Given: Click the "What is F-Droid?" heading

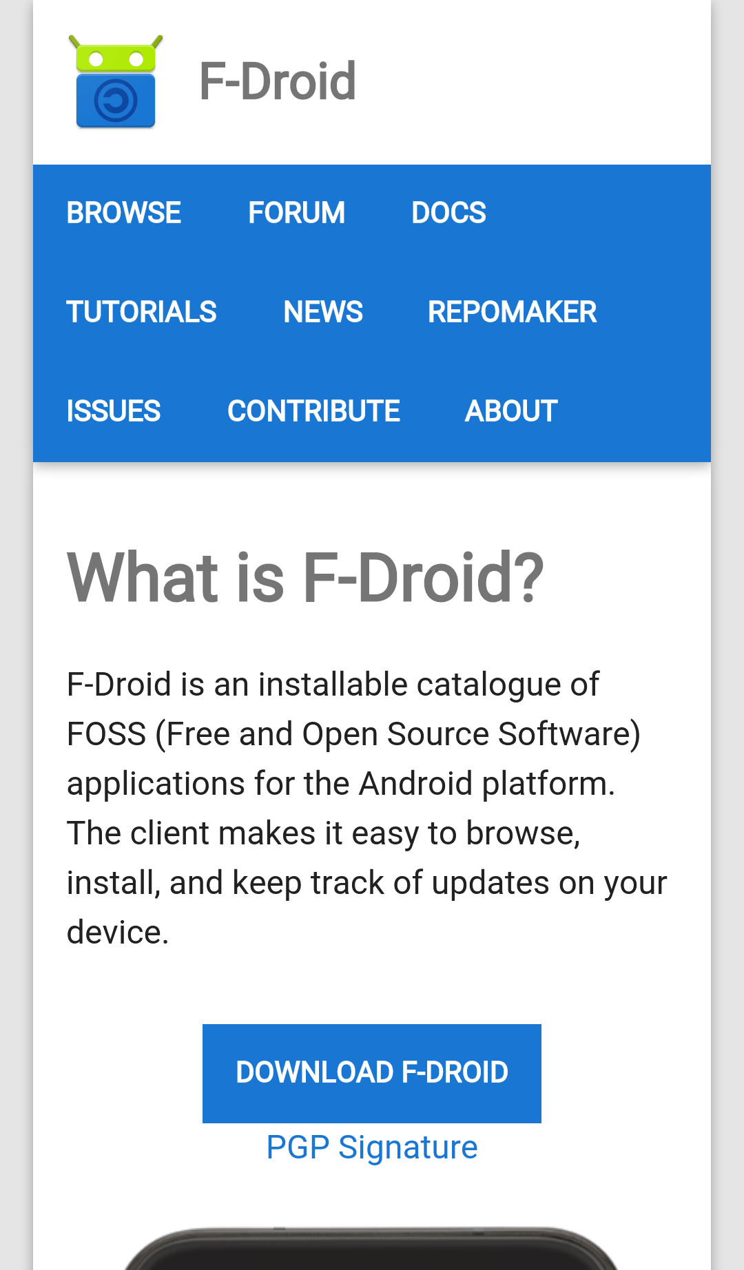Looking at the screenshot, I should tap(305, 577).
